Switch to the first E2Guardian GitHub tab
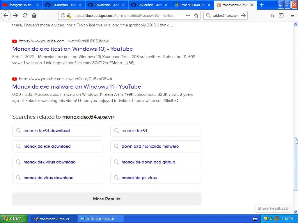Image resolution: width=298 pixels, height=223 pixels. 64,5
